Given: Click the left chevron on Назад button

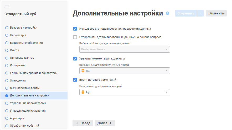Looking at the screenshot, I should tap(77, 123).
